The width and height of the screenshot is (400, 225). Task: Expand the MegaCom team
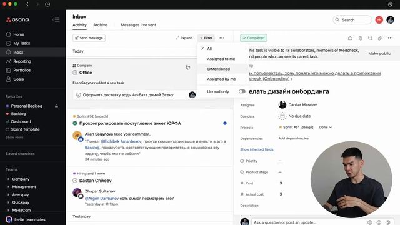tap(8, 210)
